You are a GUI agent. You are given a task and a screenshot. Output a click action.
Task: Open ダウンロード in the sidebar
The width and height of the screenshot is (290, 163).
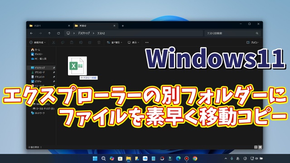click(x=38, y=72)
